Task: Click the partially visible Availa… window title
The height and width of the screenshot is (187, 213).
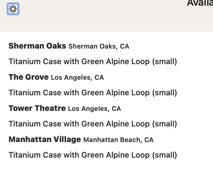Action: coord(200,3)
